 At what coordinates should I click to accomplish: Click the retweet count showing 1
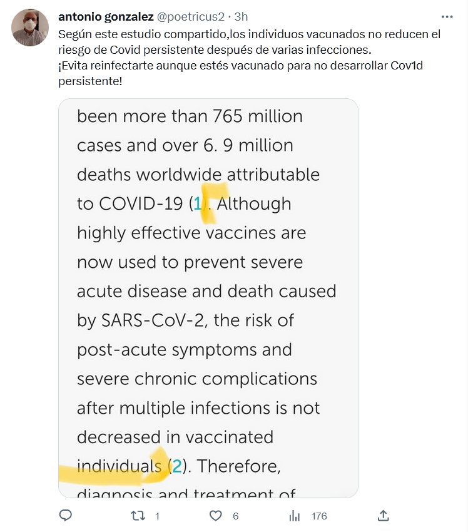[x=157, y=516]
